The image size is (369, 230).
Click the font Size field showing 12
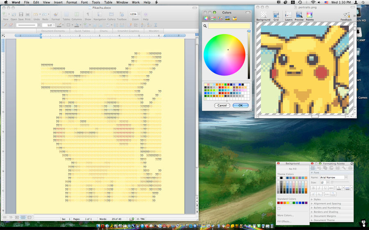[322, 182]
